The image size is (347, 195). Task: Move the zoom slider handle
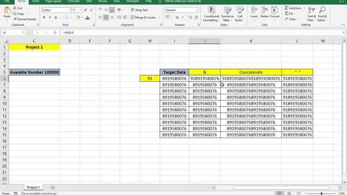coord(322,193)
